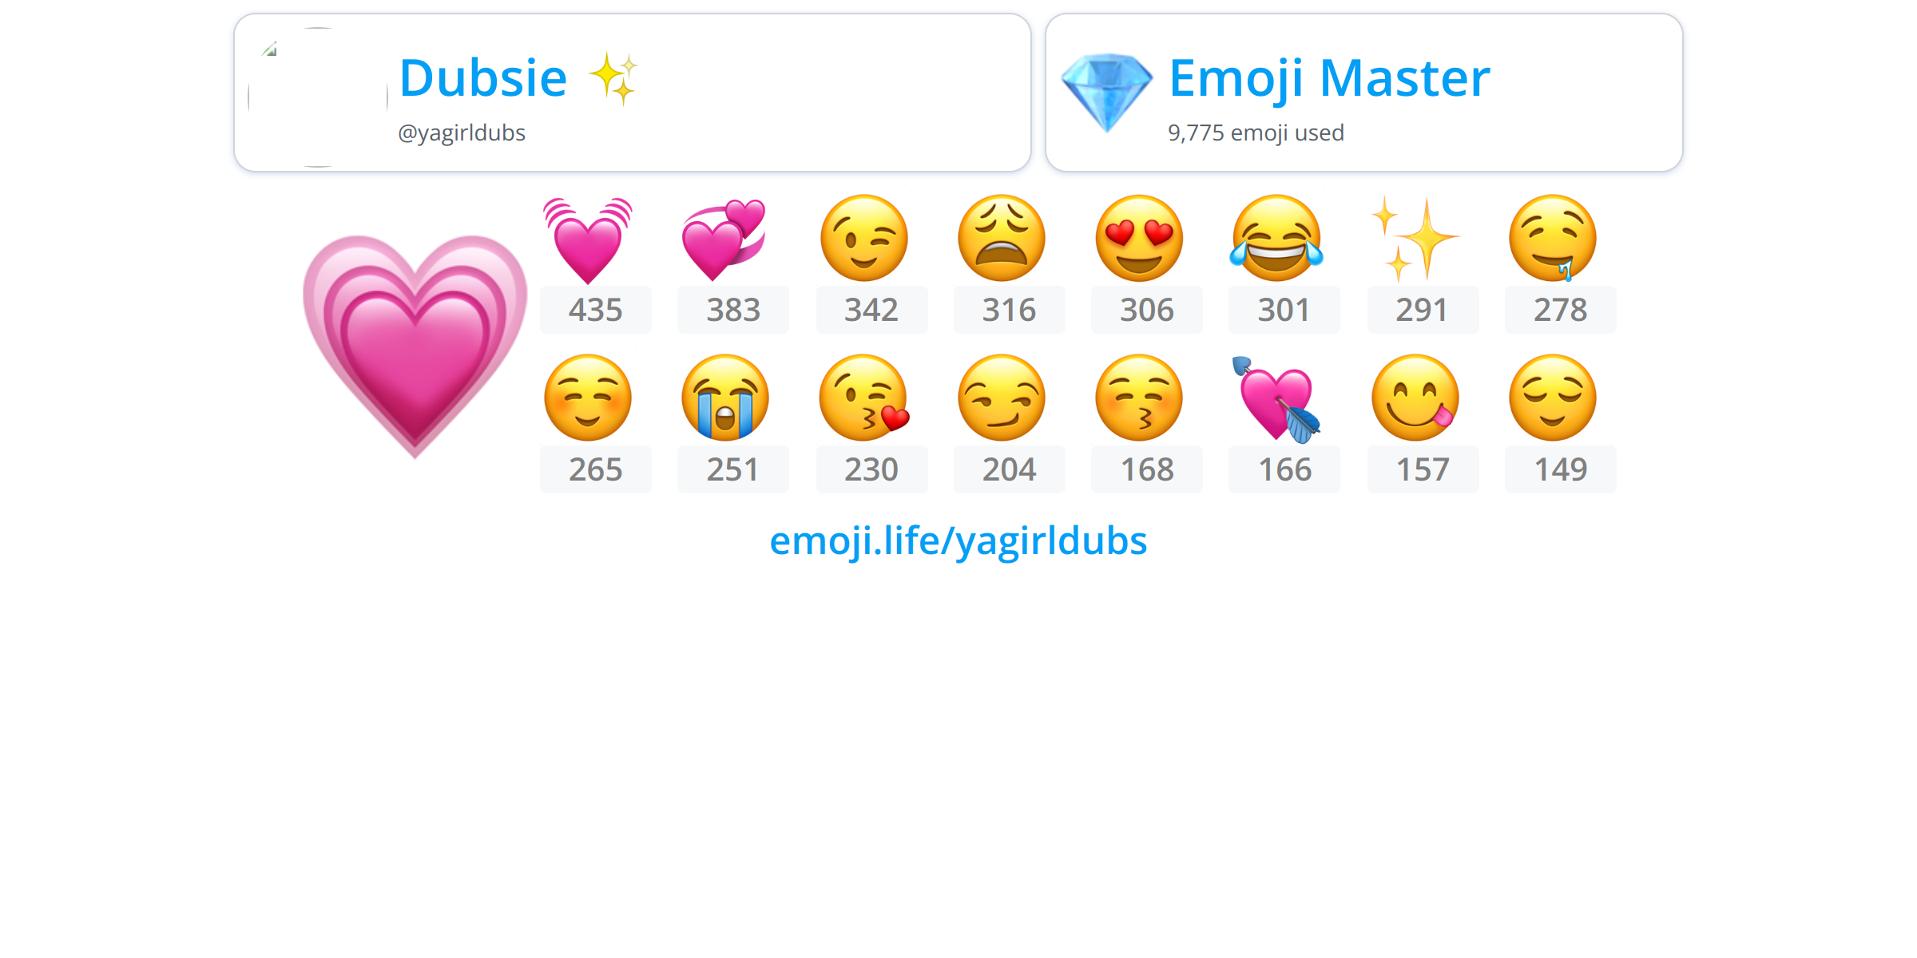Image resolution: width=1917 pixels, height=958 pixels.
Task: Select the smirking face emoji above 204
Action: pyautogui.click(x=1002, y=398)
